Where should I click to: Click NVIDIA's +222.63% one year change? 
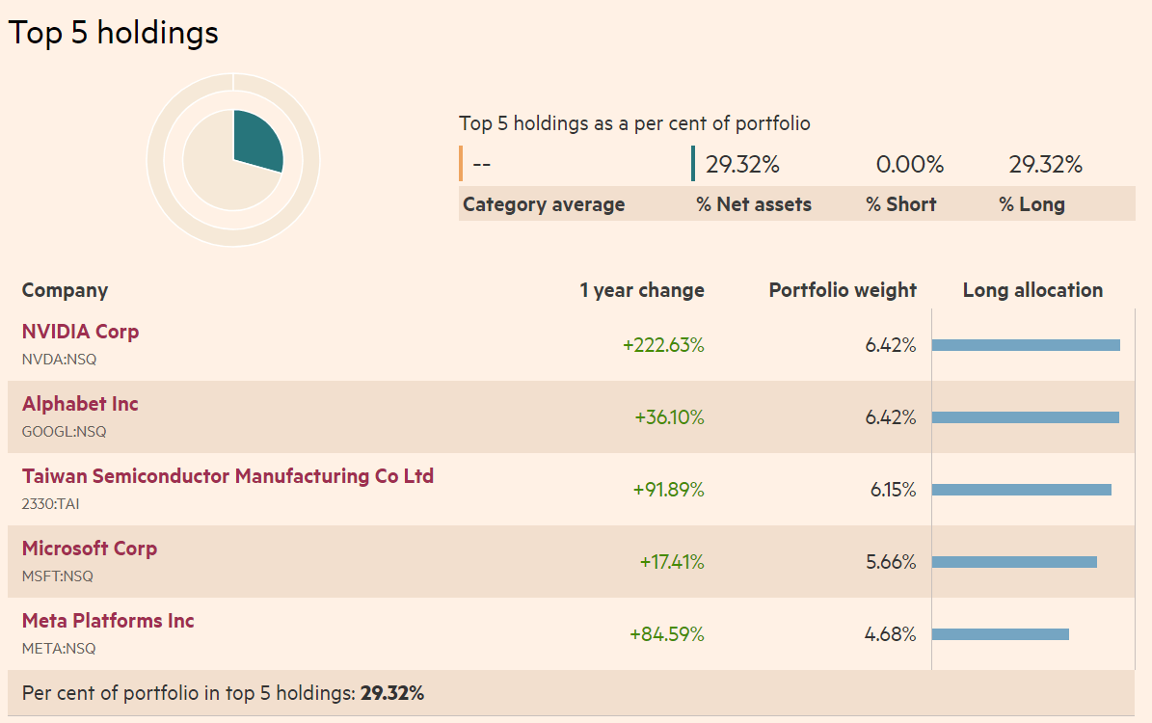coord(663,345)
